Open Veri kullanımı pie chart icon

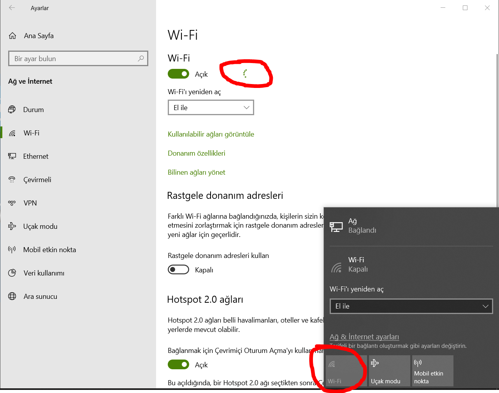[x=12, y=273]
